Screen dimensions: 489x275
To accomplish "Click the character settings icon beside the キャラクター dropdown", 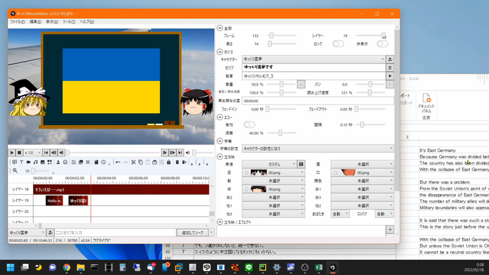I will (390, 59).
